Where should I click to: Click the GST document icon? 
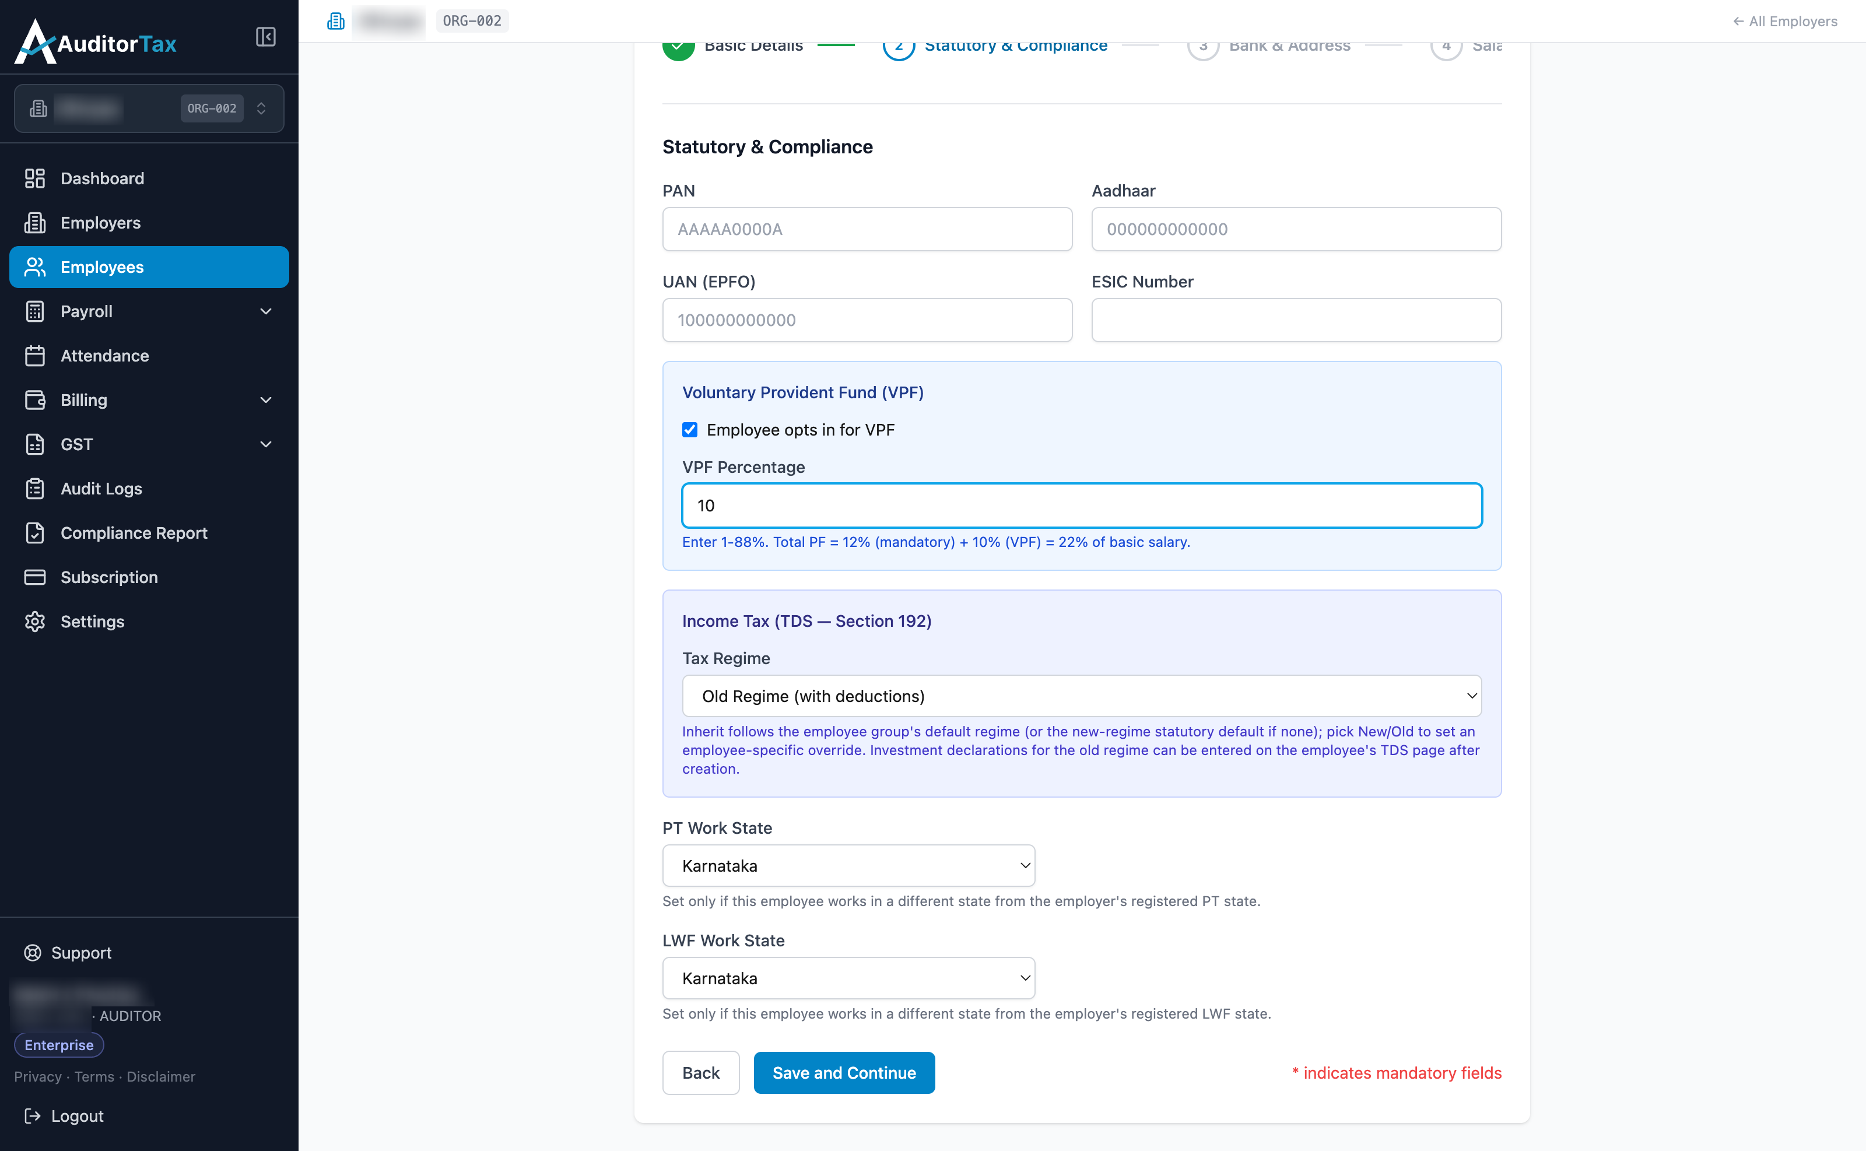(35, 444)
